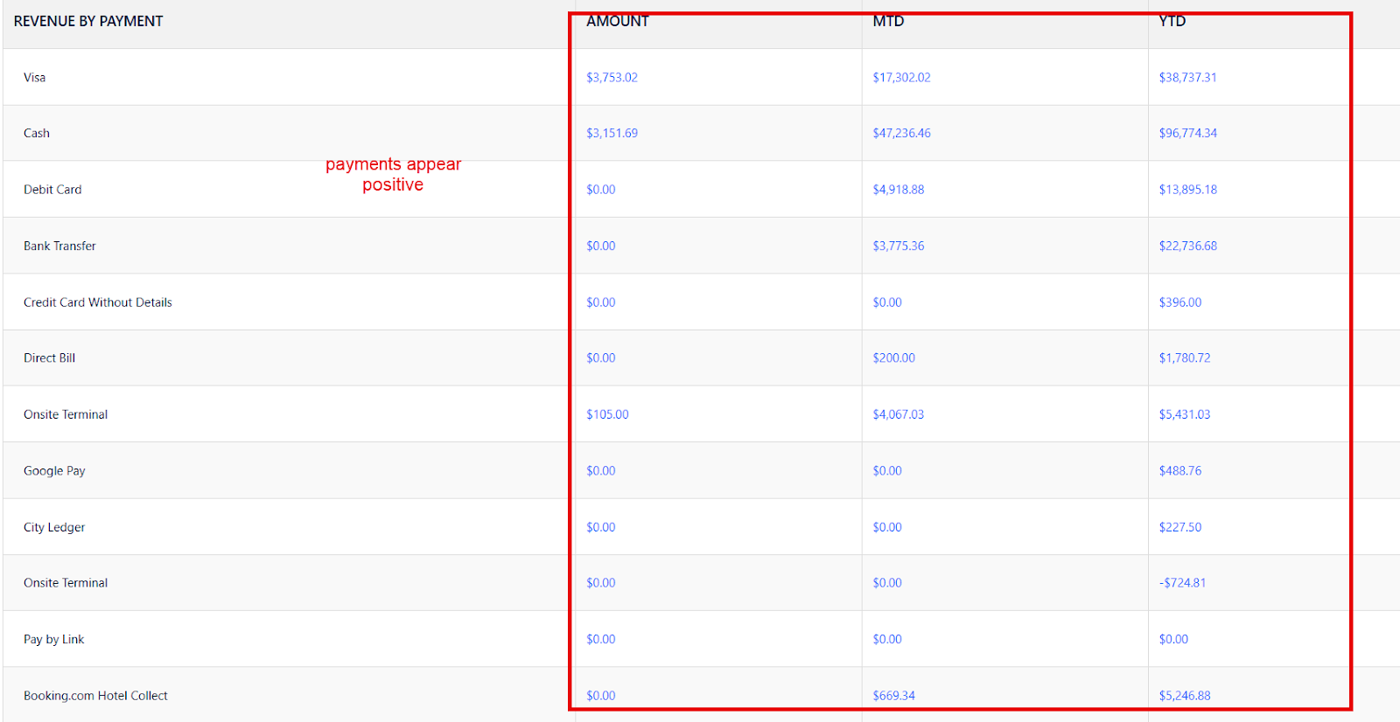This screenshot has width=1400, height=722.
Task: Open Bank Transfer YTD $22,736.68
Action: pyautogui.click(x=1187, y=246)
